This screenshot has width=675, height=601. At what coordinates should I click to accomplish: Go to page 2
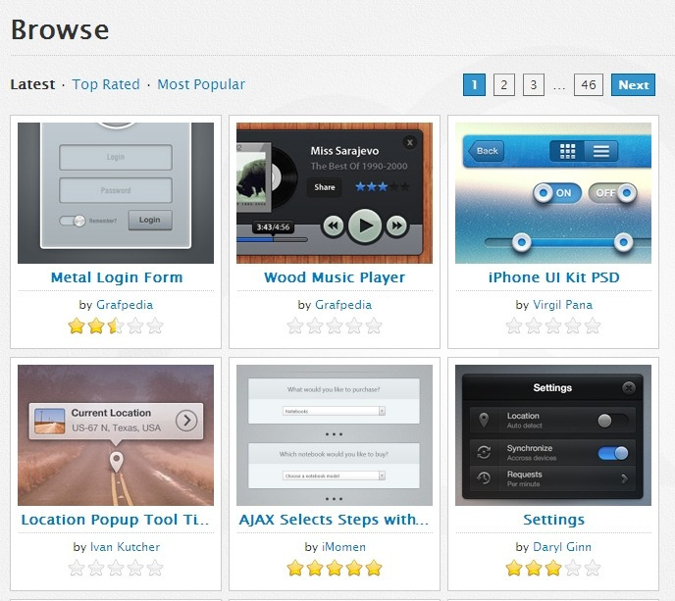[x=503, y=84]
